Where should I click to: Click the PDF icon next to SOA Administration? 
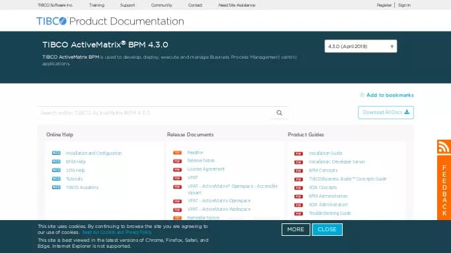tap(298, 206)
